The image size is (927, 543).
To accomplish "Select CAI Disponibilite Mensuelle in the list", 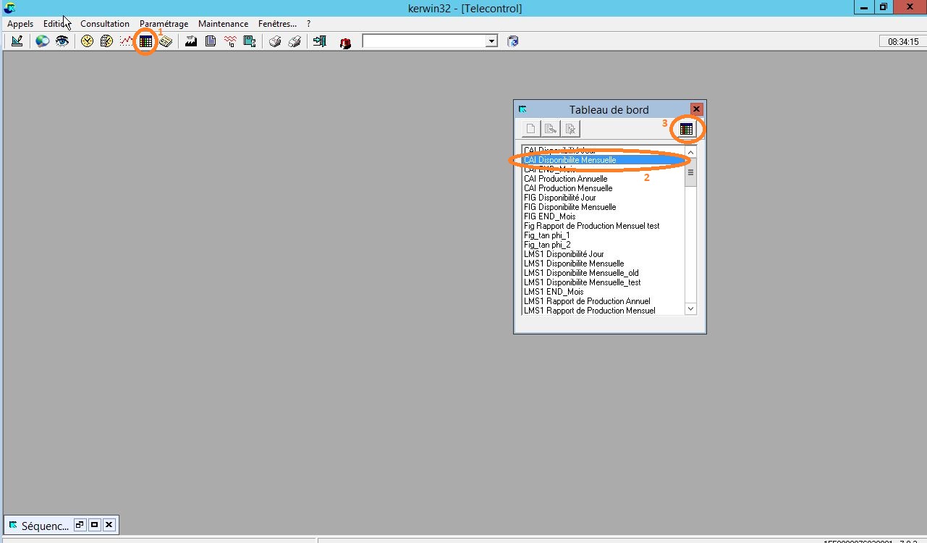I will [570, 160].
